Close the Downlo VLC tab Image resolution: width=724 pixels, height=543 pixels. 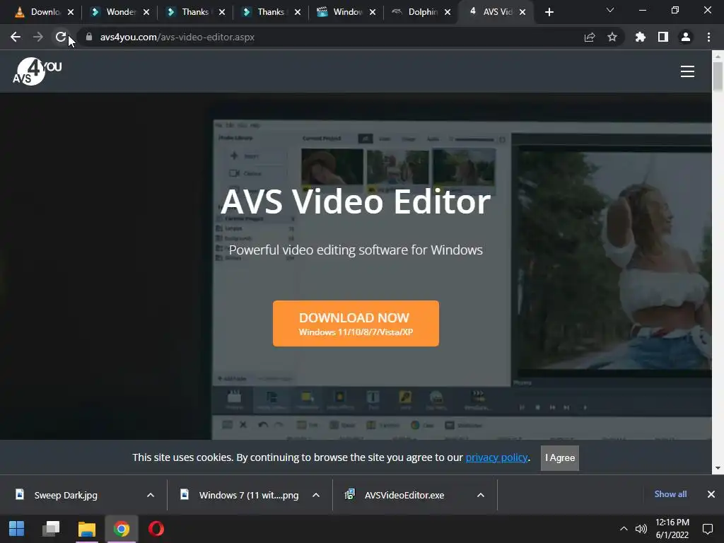coord(71,12)
